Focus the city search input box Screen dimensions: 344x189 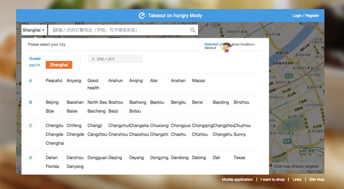coord(115,59)
